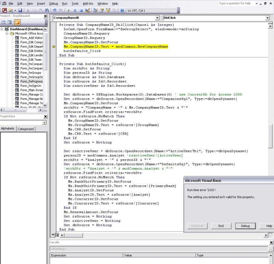Click the Save icon in the toolbar
Screen dimensions: 274x264
point(20,11)
